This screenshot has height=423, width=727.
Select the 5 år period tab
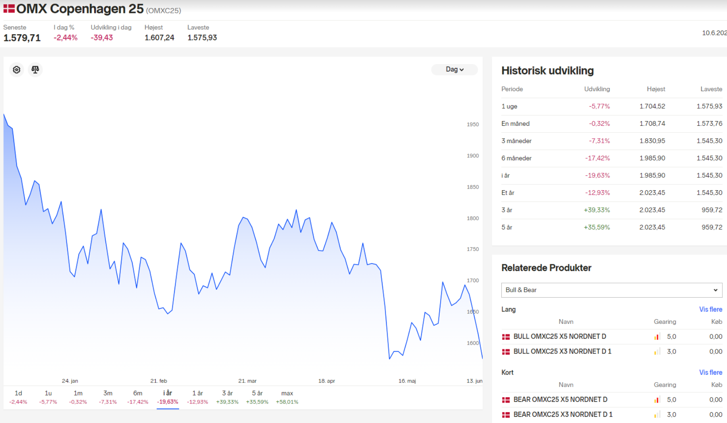[257, 397]
